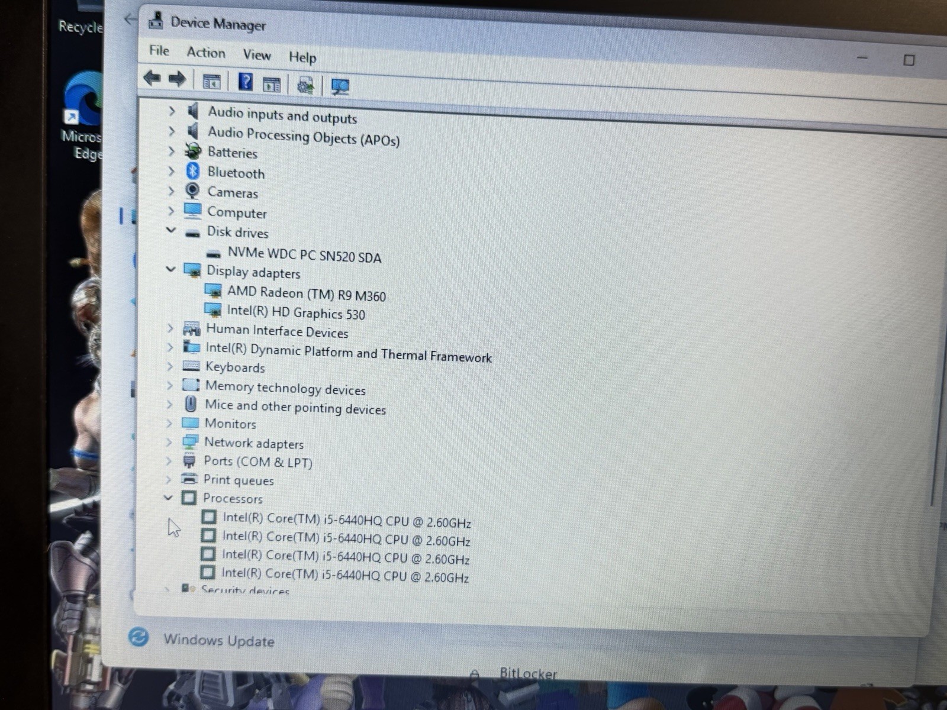Select Mice and other pointing devices label

295,407
